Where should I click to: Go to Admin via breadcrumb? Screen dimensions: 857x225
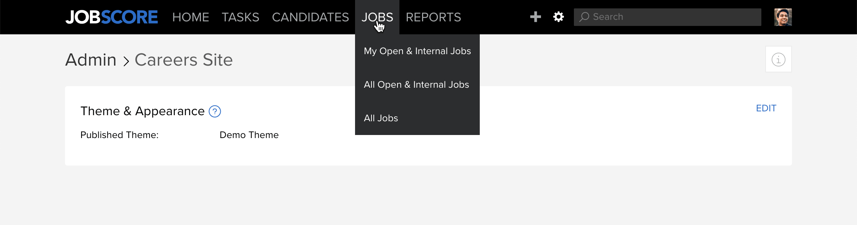coord(91,60)
